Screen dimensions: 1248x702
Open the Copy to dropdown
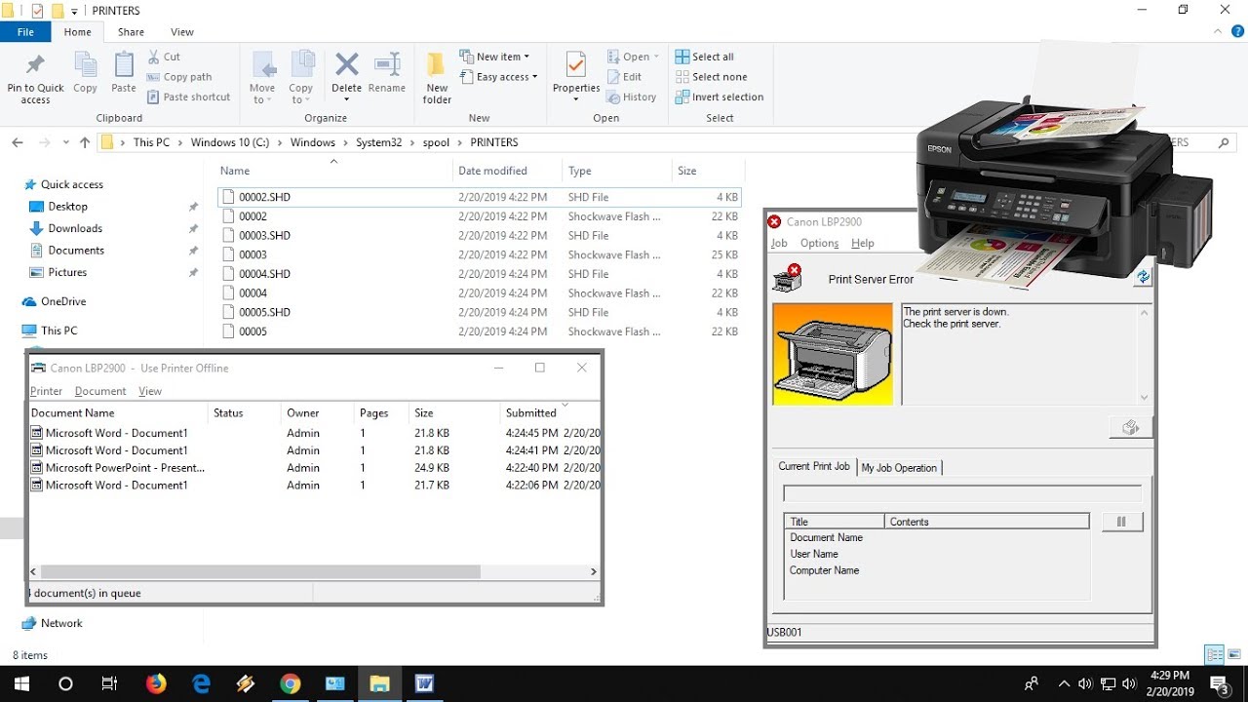pyautogui.click(x=301, y=77)
